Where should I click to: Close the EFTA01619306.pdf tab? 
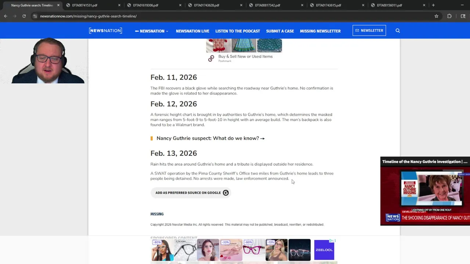click(180, 5)
